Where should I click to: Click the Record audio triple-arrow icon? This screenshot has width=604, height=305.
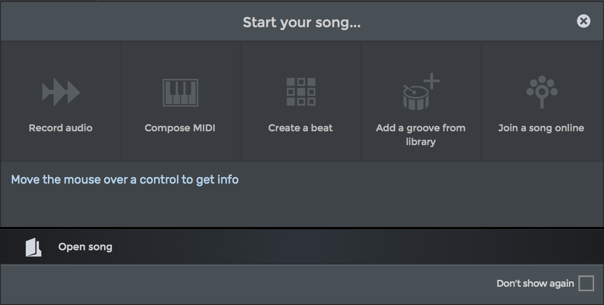pyautogui.click(x=61, y=92)
